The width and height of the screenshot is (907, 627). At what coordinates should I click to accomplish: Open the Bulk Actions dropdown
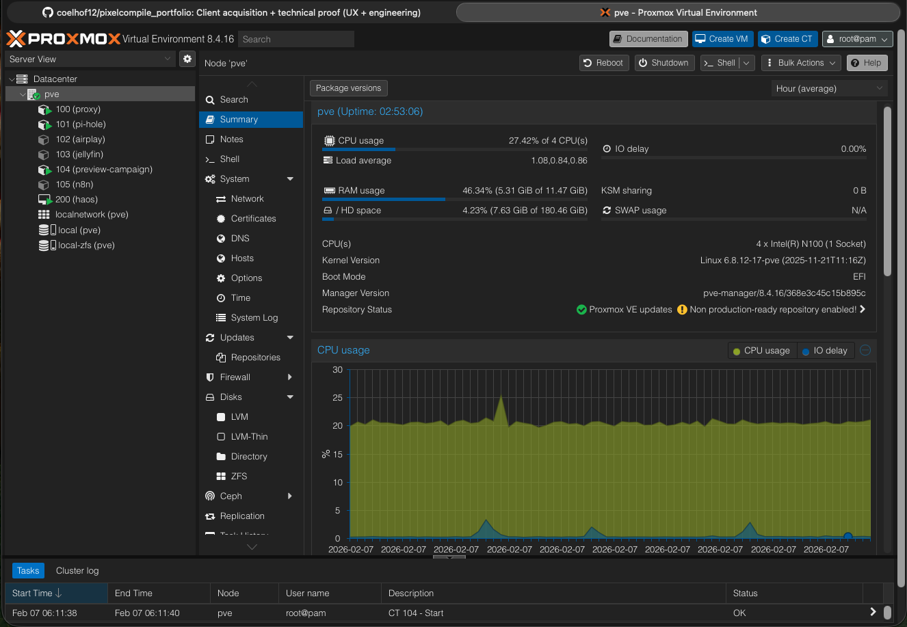[800, 63]
